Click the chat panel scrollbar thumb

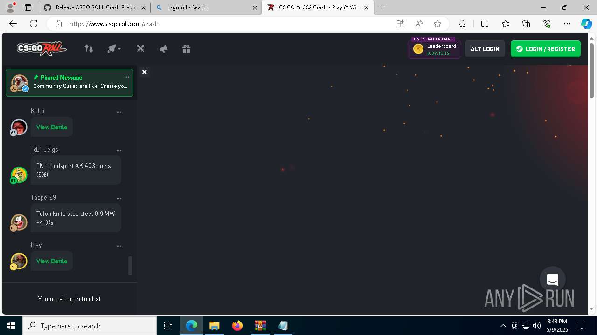click(130, 266)
